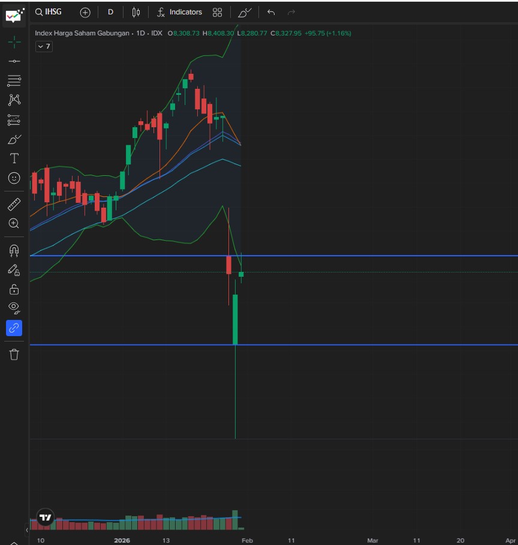
Task: Click the opening price value O8,308.73
Action: click(183, 34)
